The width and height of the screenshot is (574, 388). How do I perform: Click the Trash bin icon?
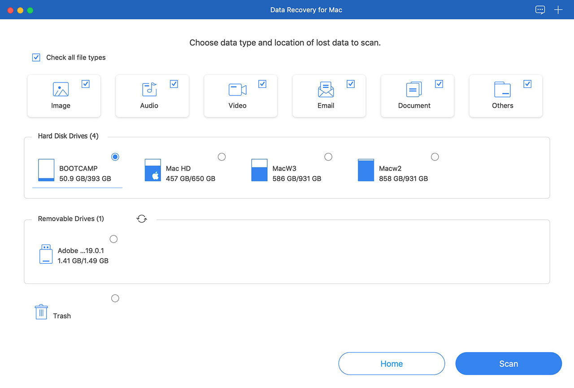tap(41, 312)
